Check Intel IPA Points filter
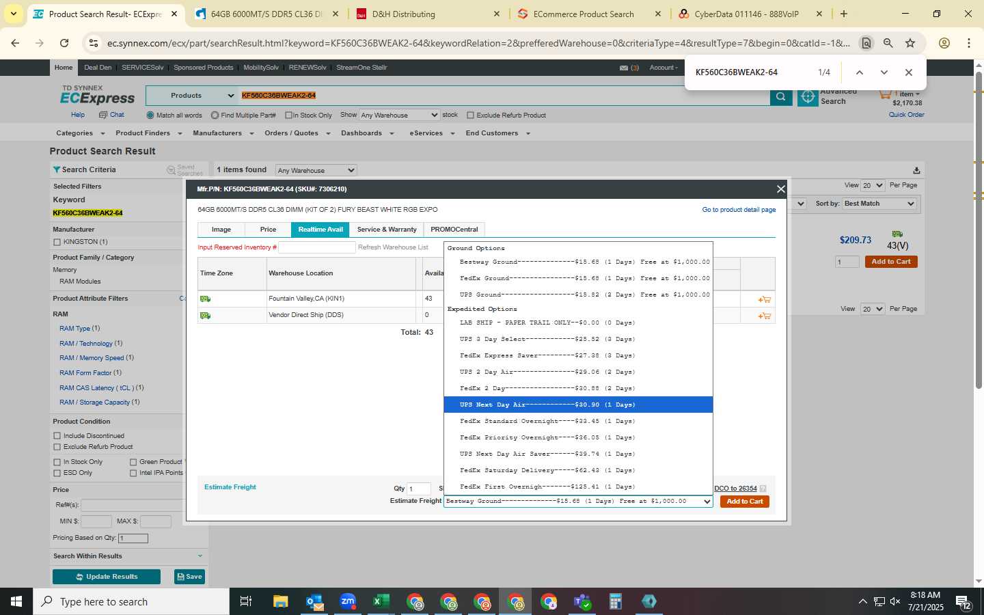Viewport: 984px width, 615px height. pyautogui.click(x=133, y=473)
